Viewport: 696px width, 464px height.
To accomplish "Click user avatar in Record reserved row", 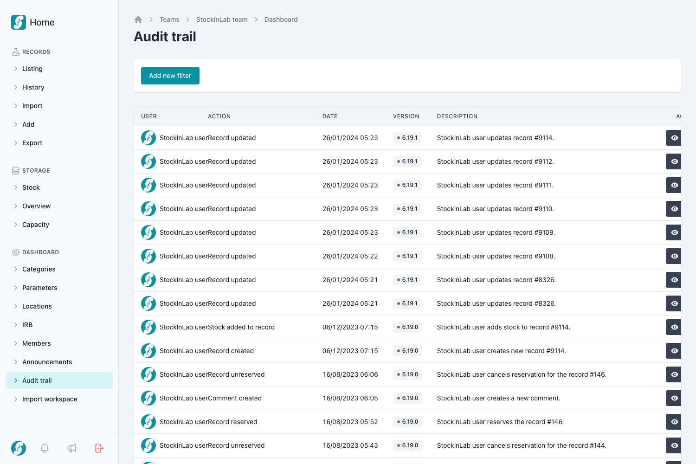I will 148,422.
